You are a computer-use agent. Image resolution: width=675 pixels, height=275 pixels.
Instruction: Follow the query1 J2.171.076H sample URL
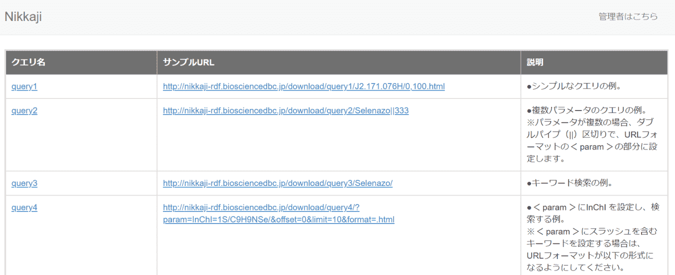point(303,86)
